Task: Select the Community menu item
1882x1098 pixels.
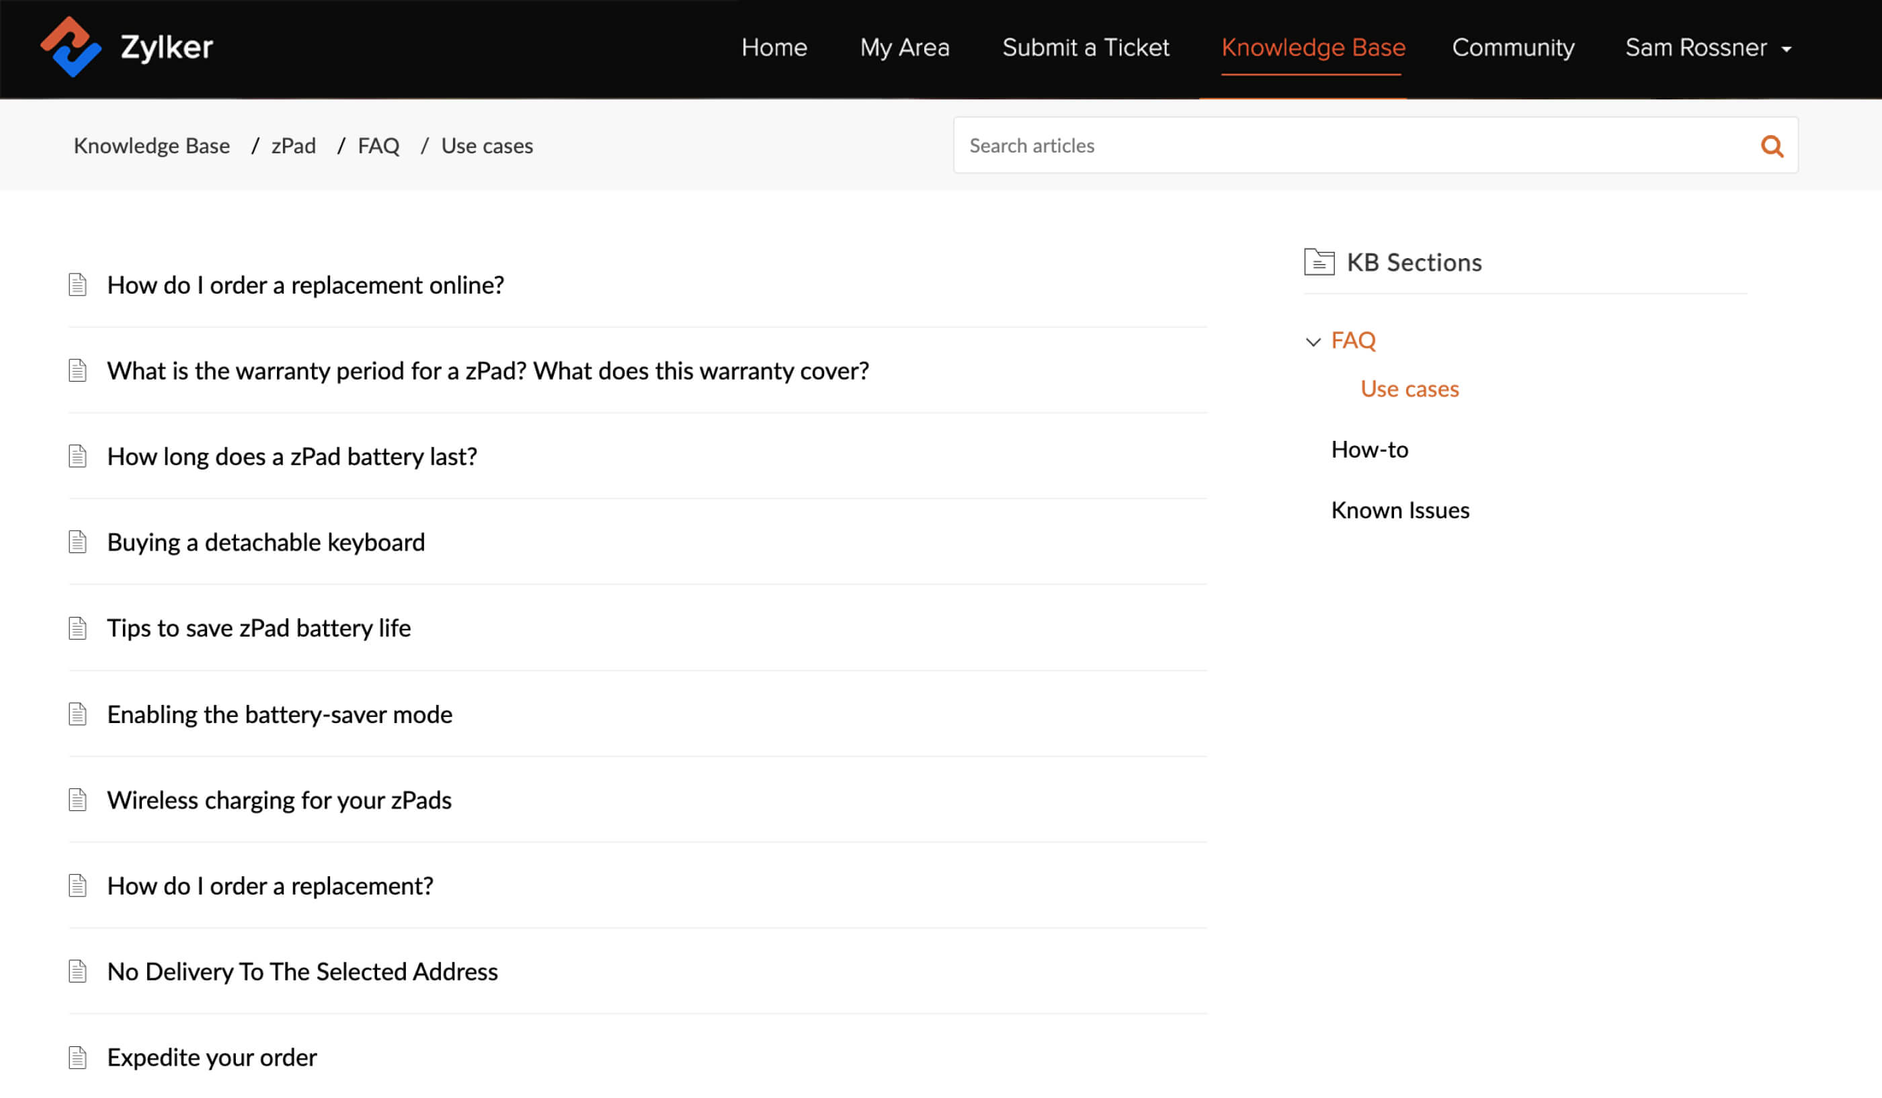Action: point(1512,47)
